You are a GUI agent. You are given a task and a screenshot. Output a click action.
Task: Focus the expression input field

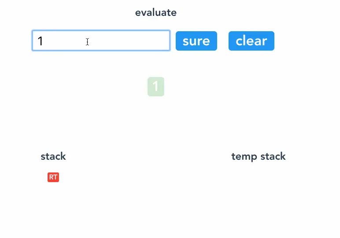[101, 40]
